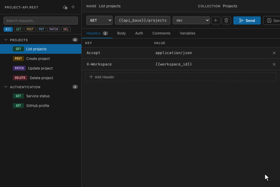The image size is (280, 187).
Task: Remove the X-Workspace header row
Action: pos(274,64)
